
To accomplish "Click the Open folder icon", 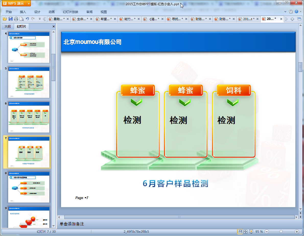I will (5, 19).
